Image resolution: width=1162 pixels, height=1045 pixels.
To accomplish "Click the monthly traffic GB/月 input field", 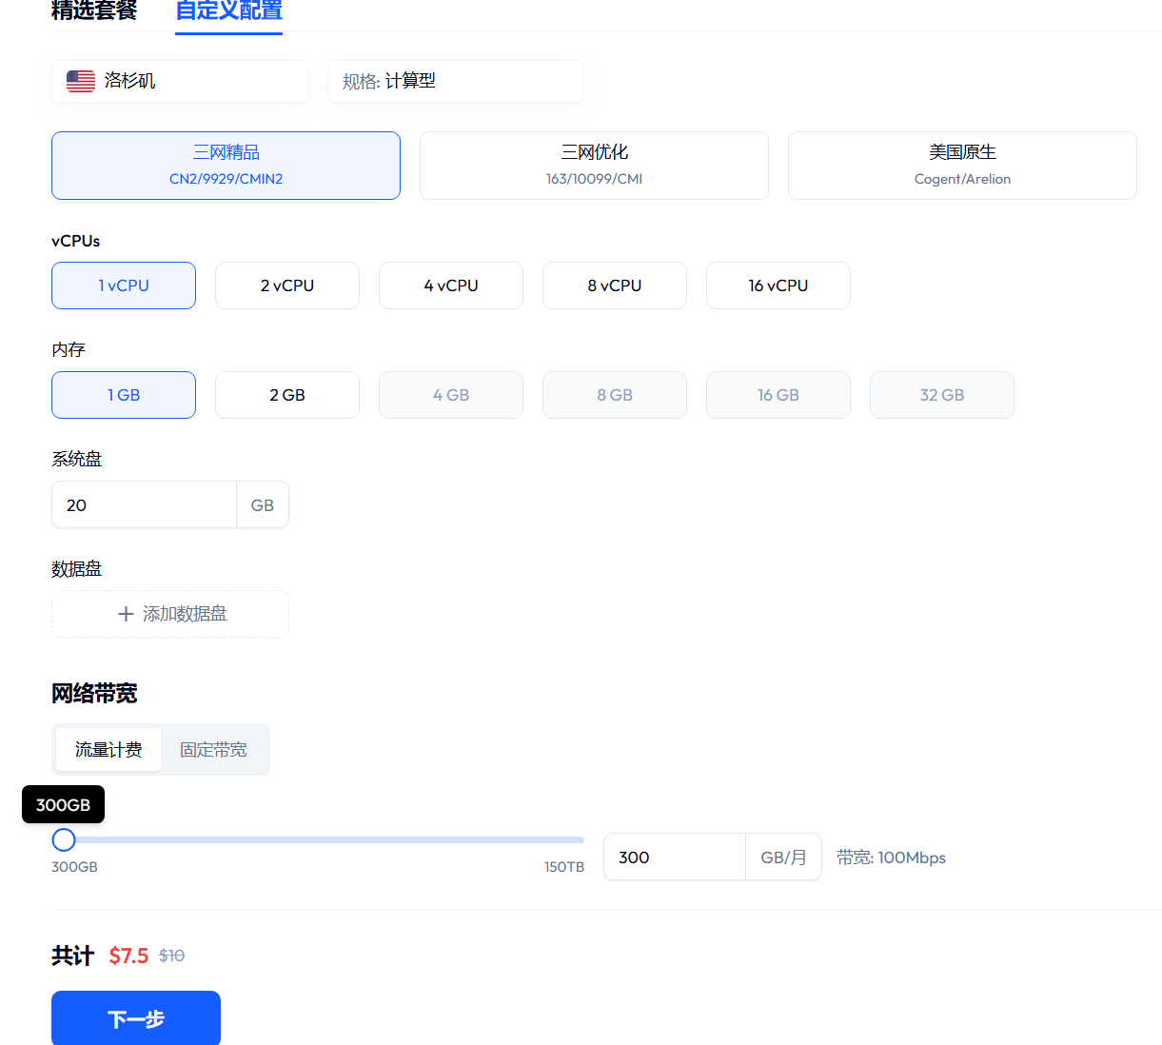I will [x=675, y=858].
